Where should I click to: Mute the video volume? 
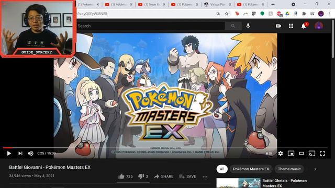point(30,153)
